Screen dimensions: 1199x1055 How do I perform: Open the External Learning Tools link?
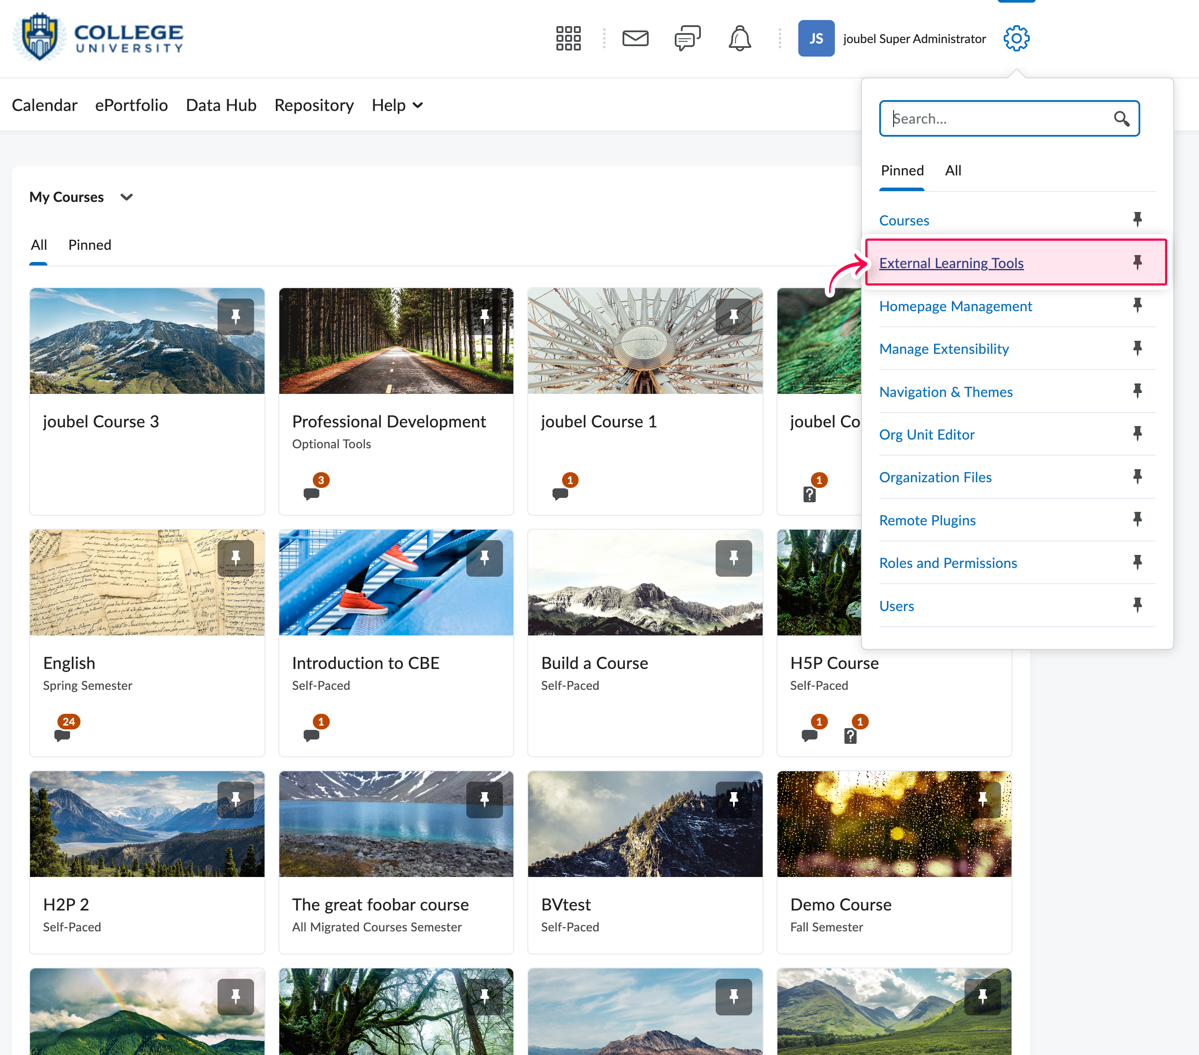click(x=951, y=263)
